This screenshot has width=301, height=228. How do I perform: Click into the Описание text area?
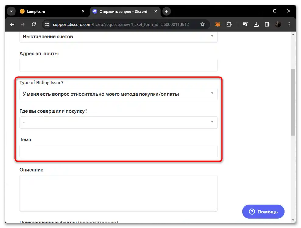[x=118, y=193]
